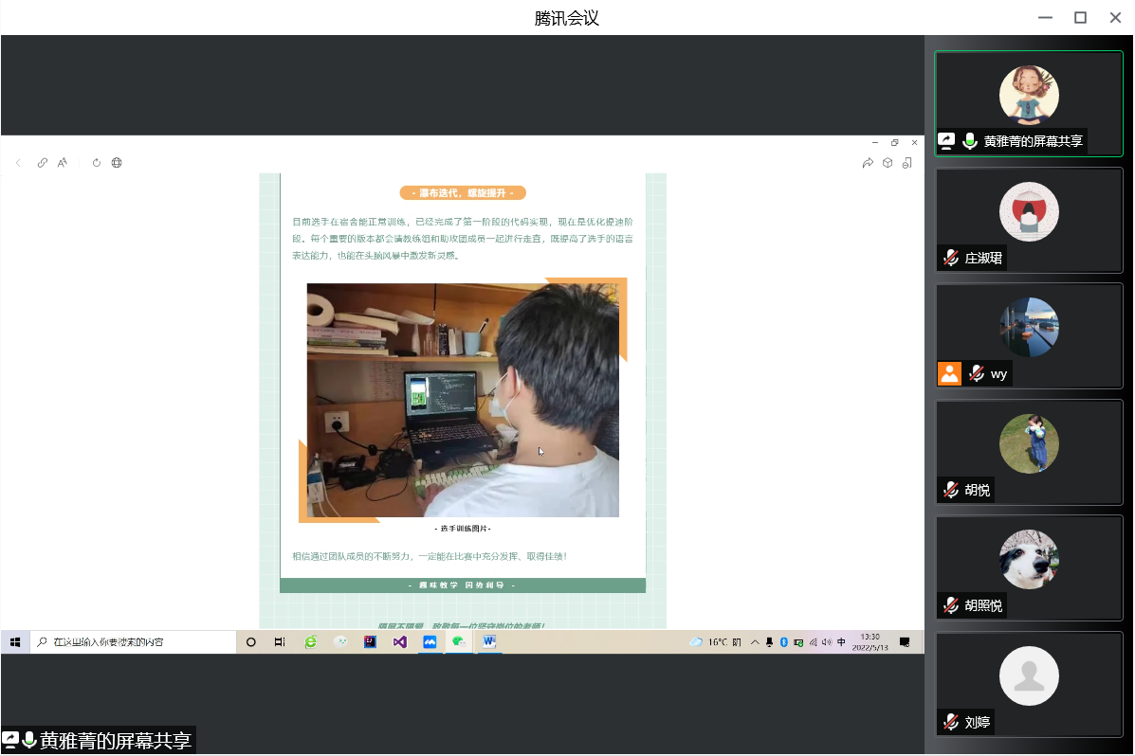Click the cube icon in article toolbar
This screenshot has height=756, width=1135.
(x=888, y=163)
